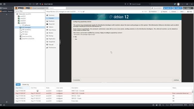Open the Snapshots section
194x109 pixels.
pos(52,42)
